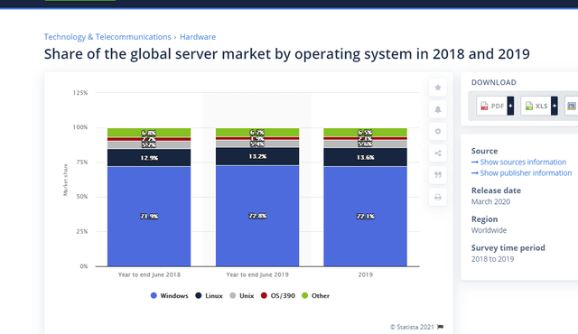This screenshot has width=578, height=334.
Task: Click the bell notification icon beside chart
Action: point(437,109)
